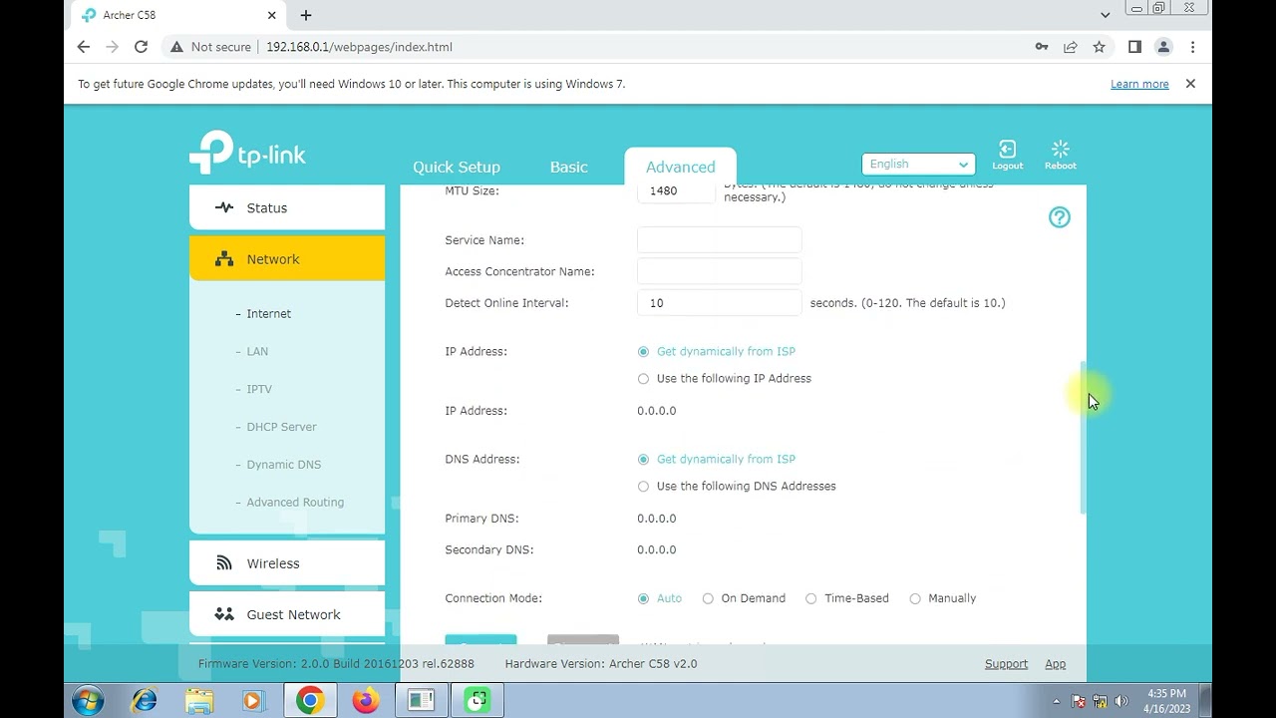Select Auto connection mode
This screenshot has width=1276, height=718.
click(643, 598)
